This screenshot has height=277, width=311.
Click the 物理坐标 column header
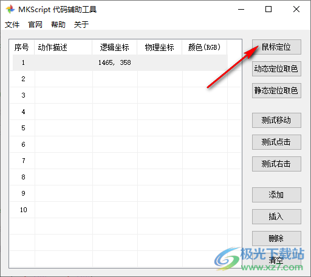pyautogui.click(x=160, y=47)
